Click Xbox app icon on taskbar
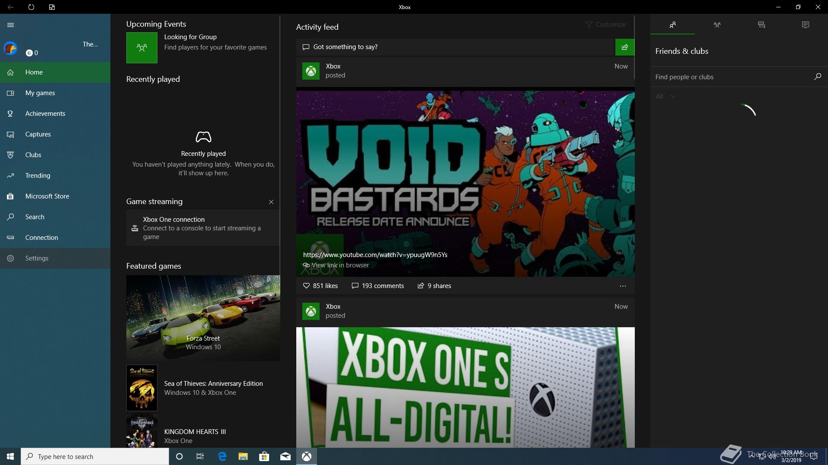This screenshot has height=465, width=828. click(x=307, y=456)
